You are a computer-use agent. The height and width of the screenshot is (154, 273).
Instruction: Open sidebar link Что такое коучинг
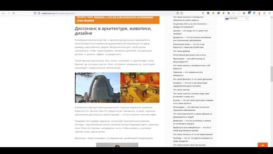[189, 145]
